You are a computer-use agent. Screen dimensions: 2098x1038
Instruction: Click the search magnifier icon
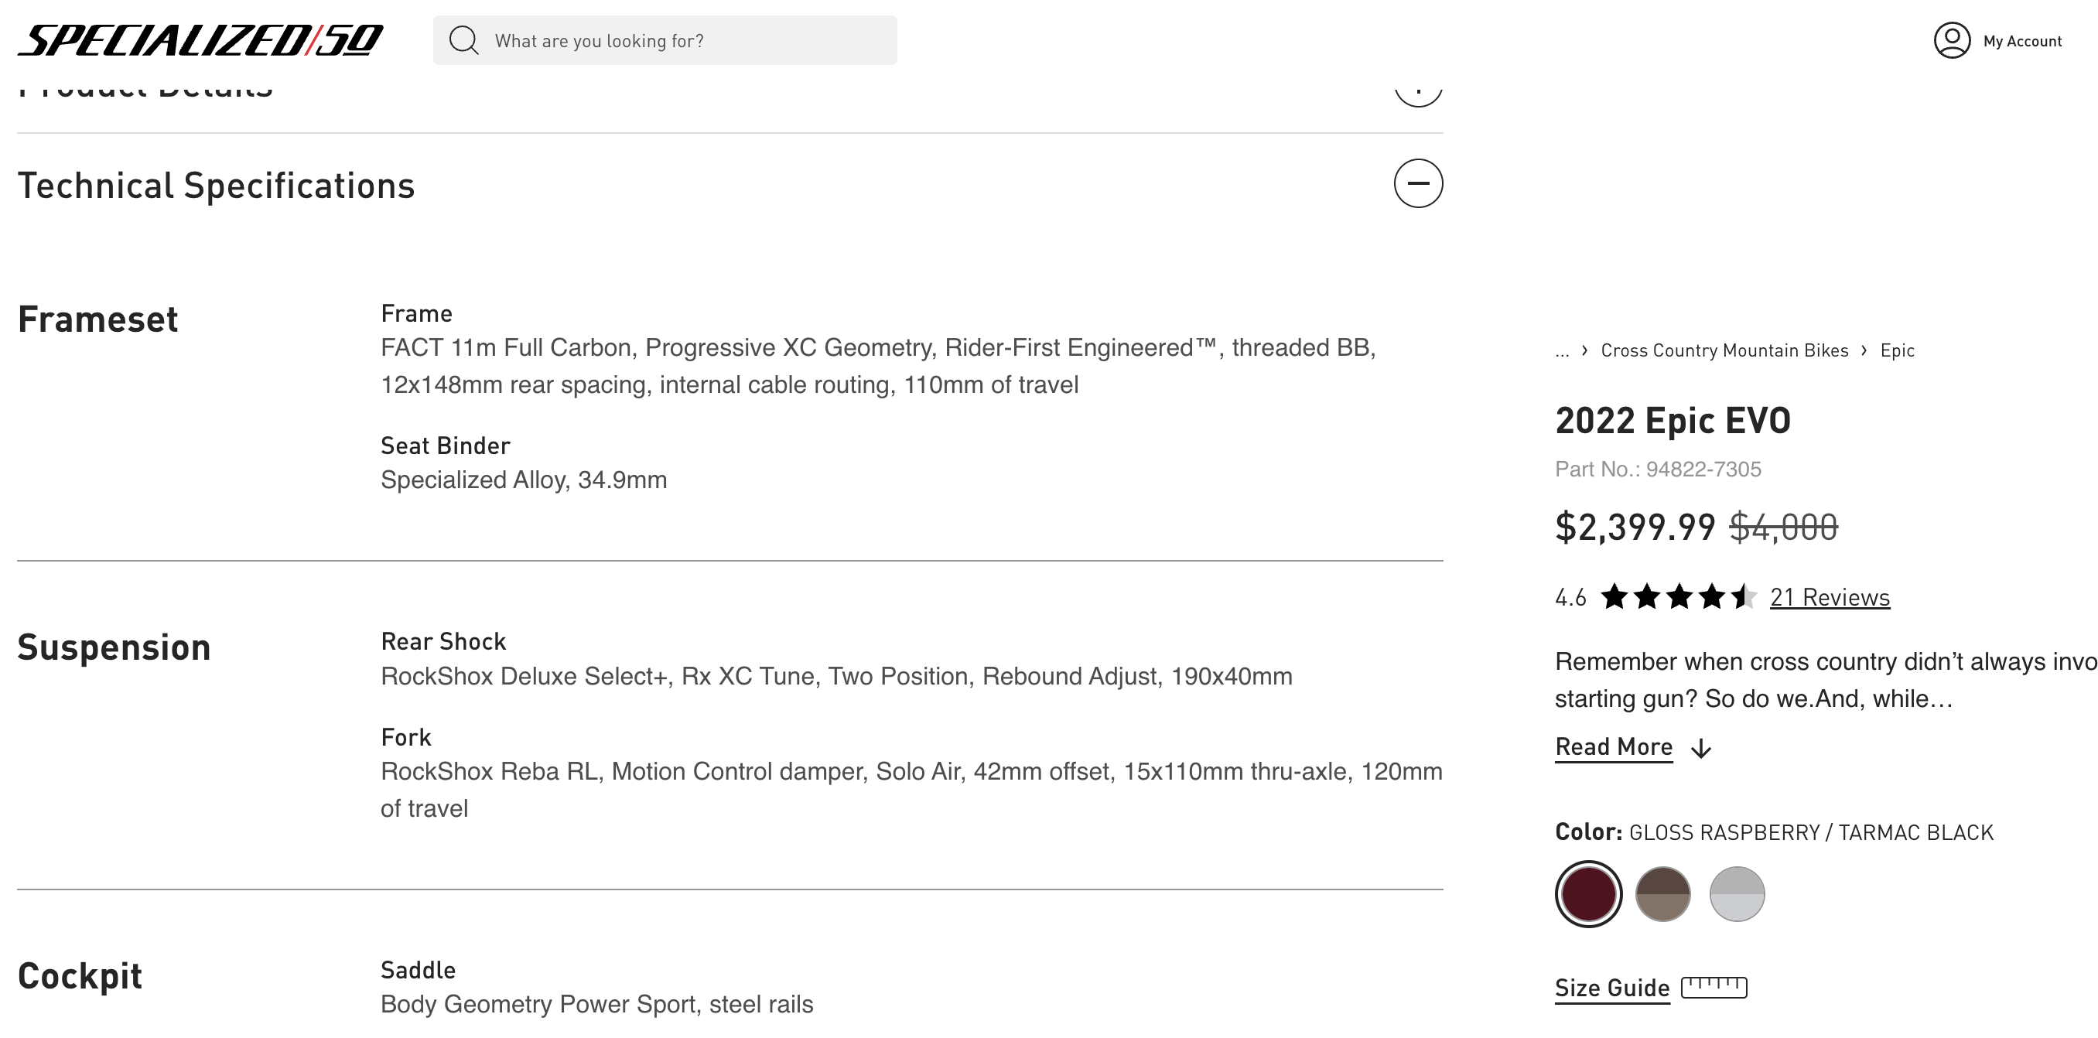[463, 41]
